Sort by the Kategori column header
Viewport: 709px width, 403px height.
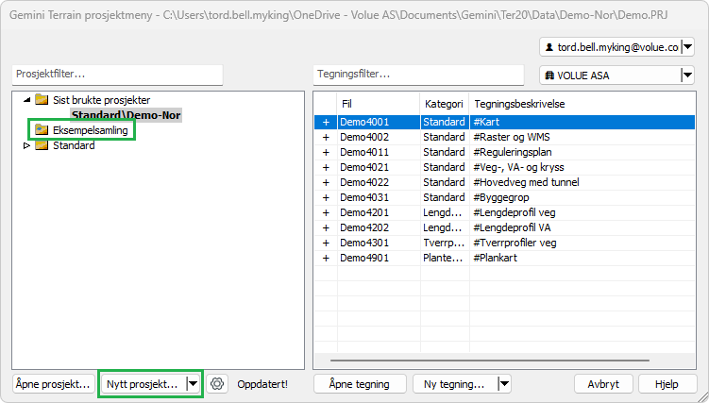tap(443, 103)
